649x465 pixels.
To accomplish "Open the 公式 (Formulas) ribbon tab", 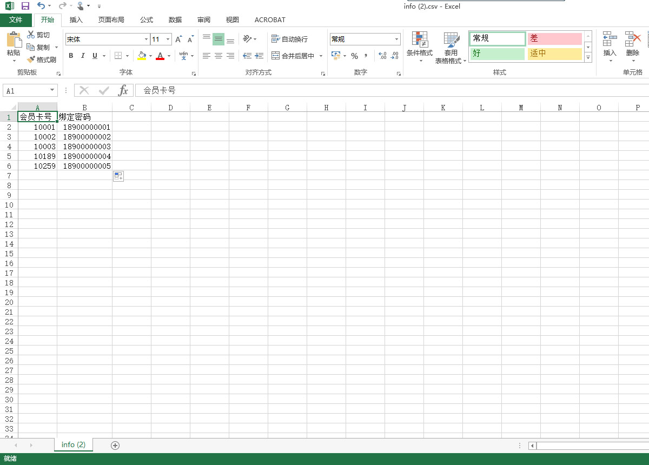I will [x=147, y=20].
